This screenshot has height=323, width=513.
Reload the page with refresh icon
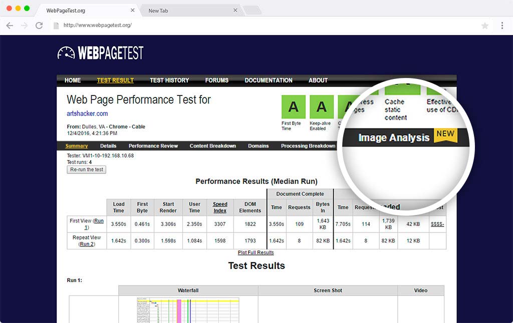click(x=39, y=25)
